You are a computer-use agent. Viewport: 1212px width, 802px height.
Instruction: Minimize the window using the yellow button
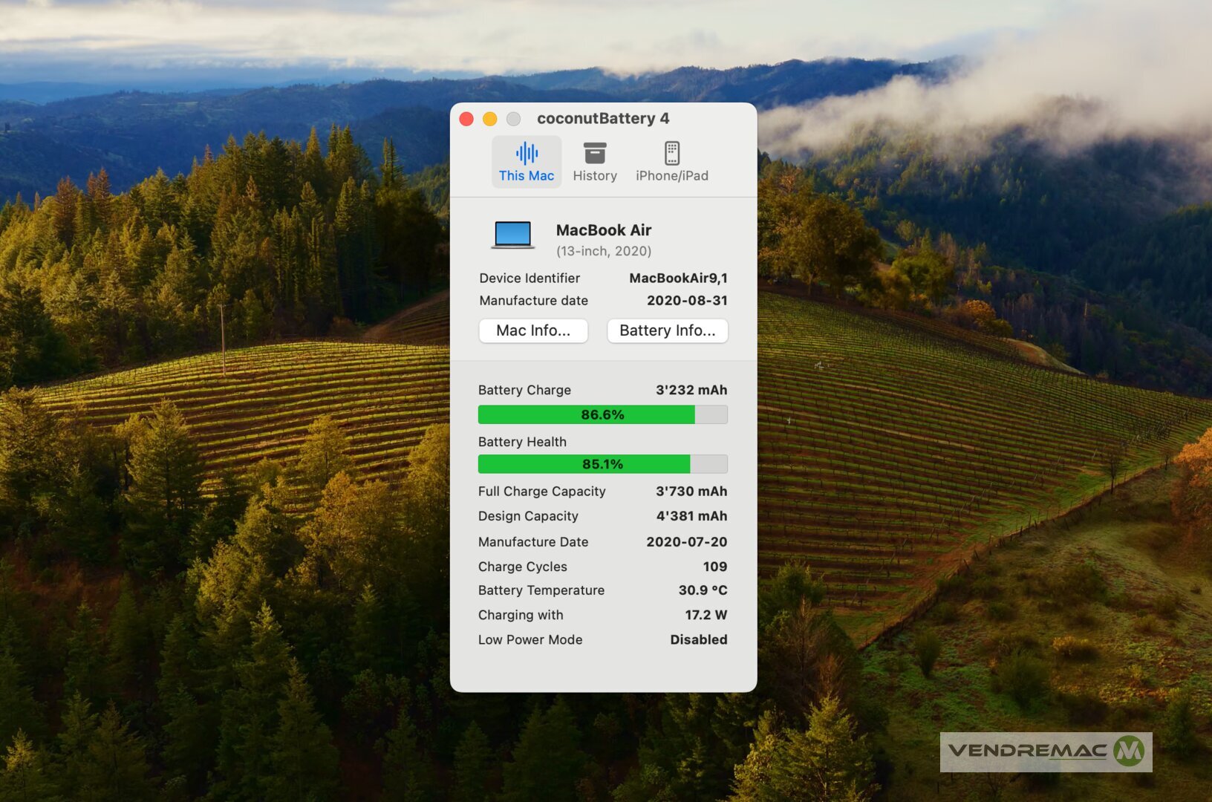tap(490, 119)
